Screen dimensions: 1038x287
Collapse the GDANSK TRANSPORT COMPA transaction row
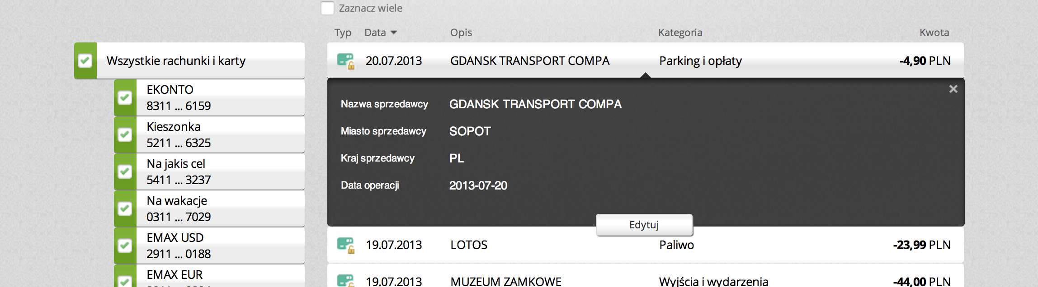tap(529, 61)
